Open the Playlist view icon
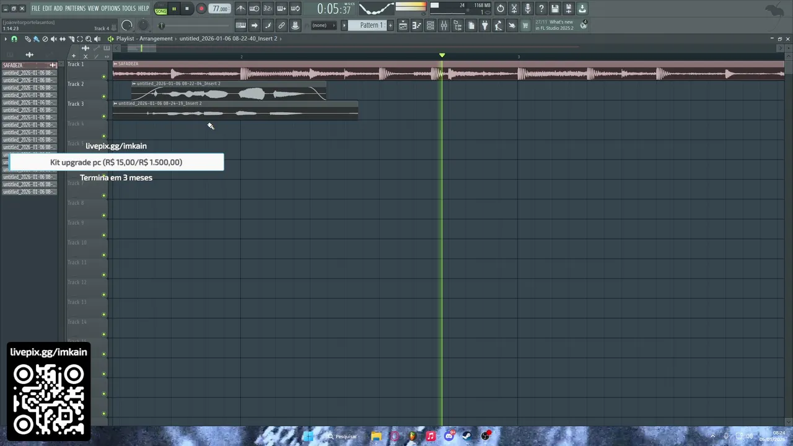This screenshot has height=446, width=793. (x=403, y=25)
